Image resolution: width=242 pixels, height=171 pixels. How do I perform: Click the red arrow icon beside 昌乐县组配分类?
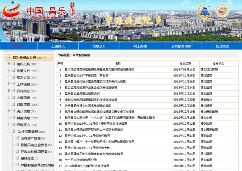point(9,57)
